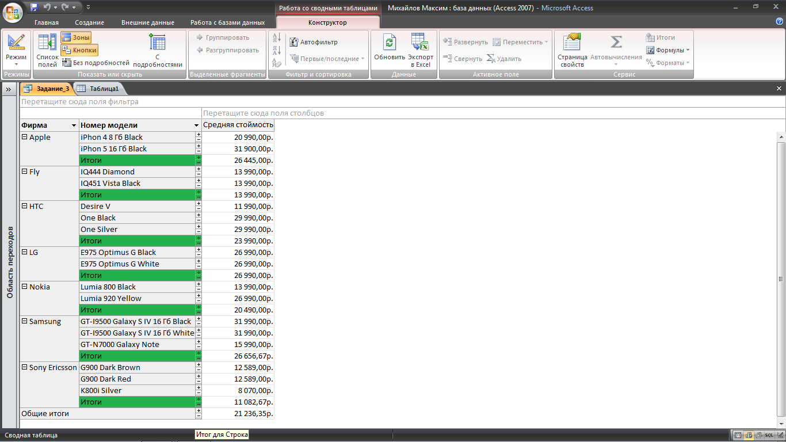Image resolution: width=786 pixels, height=442 pixels.
Task: Choose Без подробностей hide details
Action: click(96, 63)
